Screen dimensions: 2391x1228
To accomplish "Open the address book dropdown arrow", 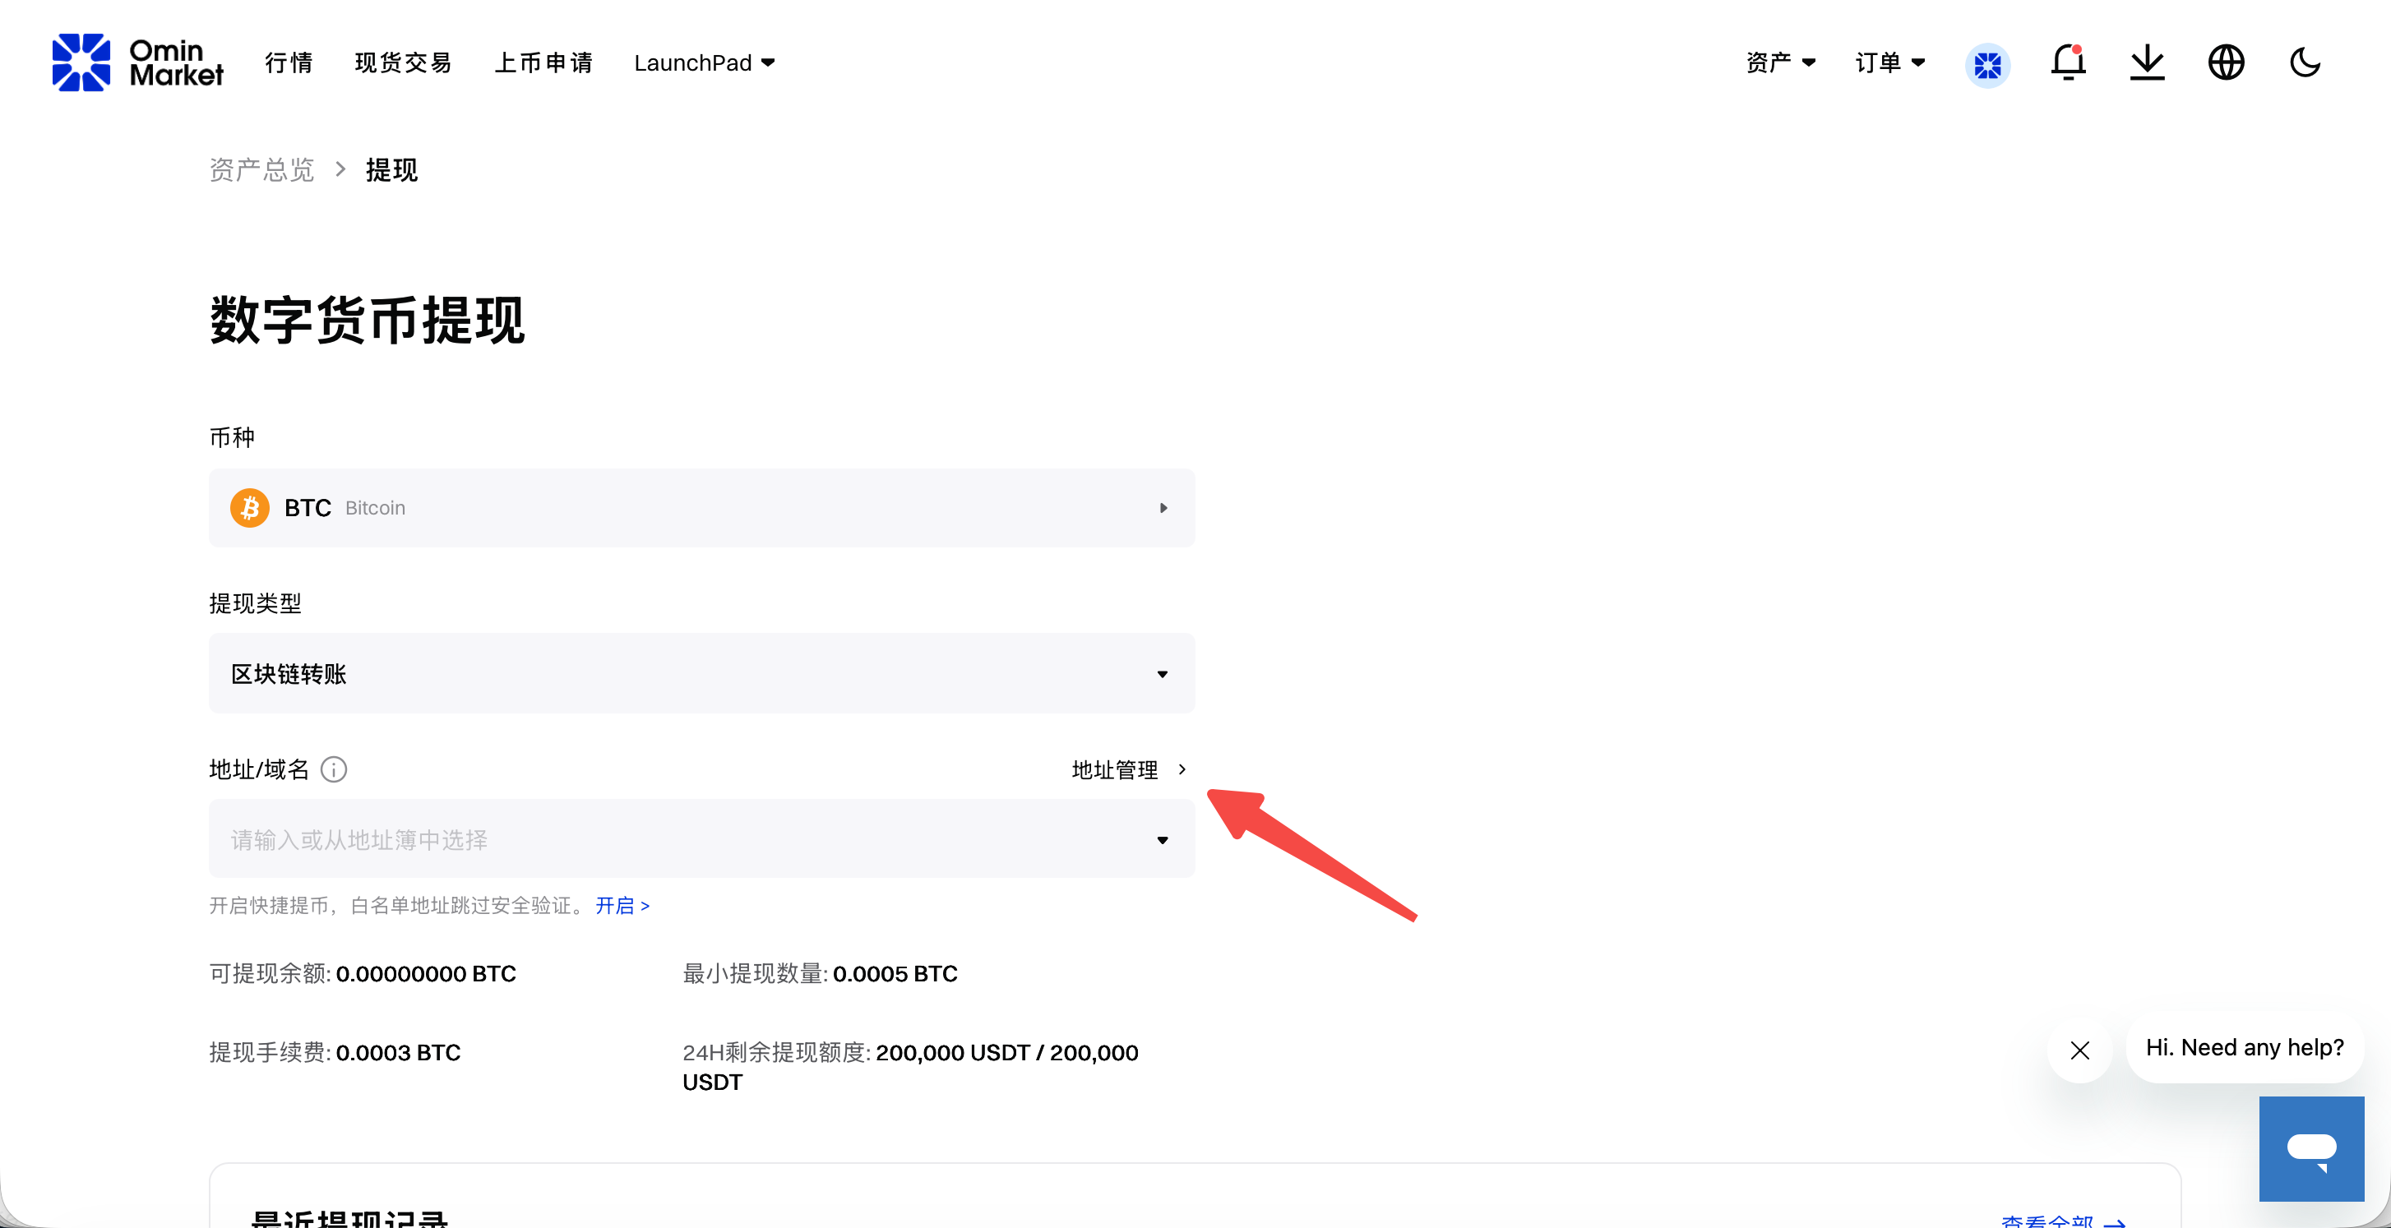I will 1162,840.
